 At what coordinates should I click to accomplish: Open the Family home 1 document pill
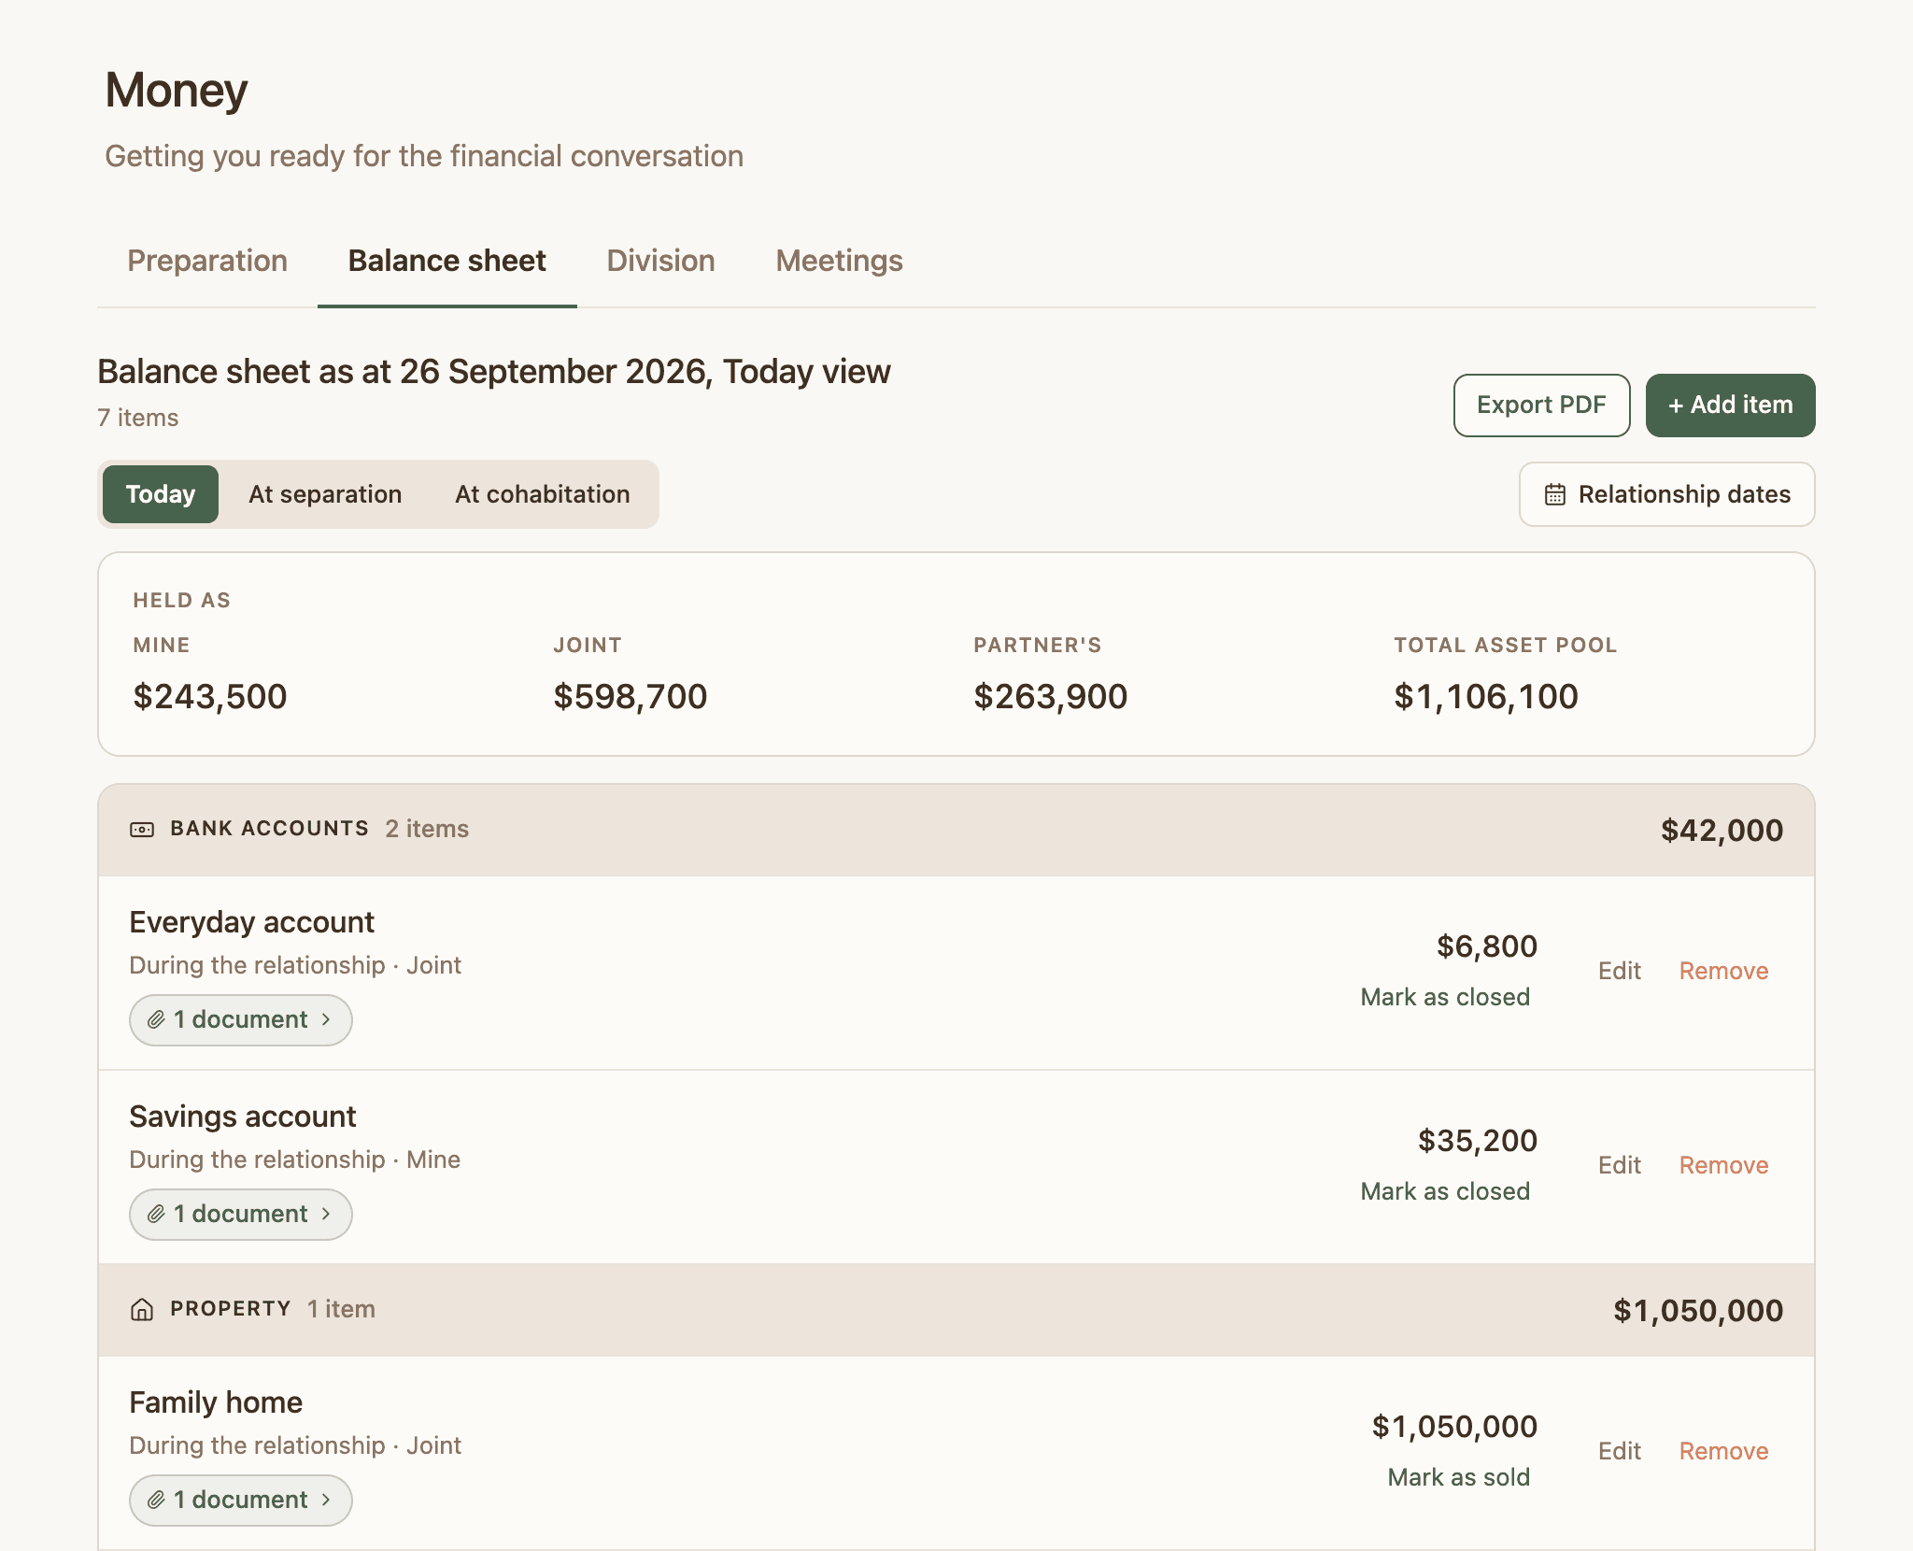click(x=241, y=1500)
